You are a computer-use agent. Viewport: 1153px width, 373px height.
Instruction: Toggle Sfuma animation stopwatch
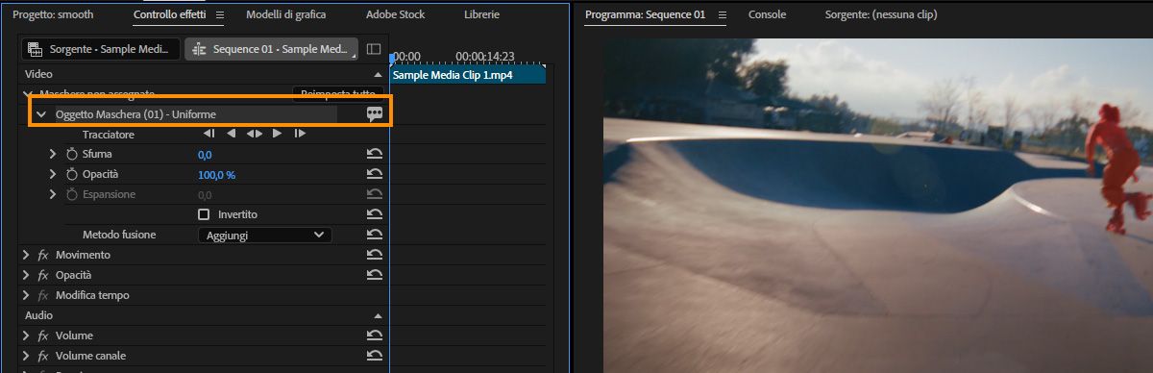72,154
